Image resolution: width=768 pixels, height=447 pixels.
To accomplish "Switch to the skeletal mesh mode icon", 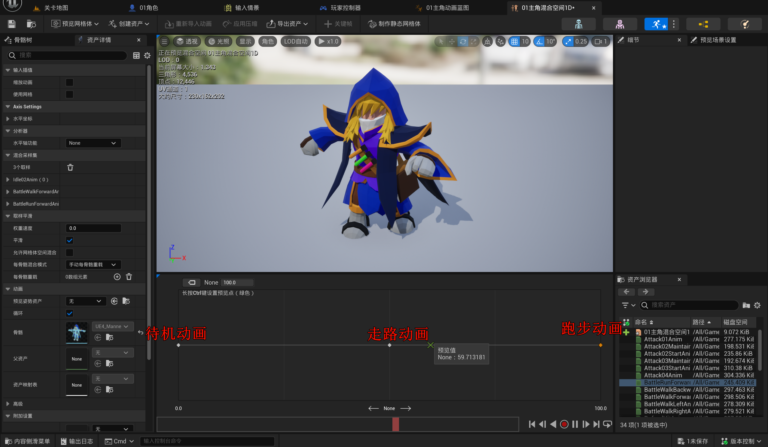I will click(620, 24).
